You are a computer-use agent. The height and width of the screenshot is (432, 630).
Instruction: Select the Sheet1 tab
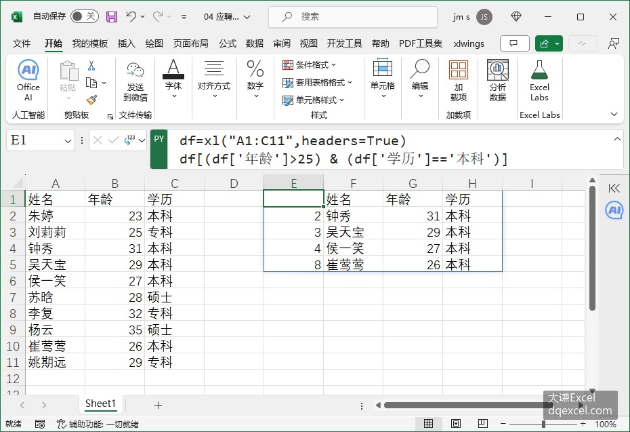(100, 404)
